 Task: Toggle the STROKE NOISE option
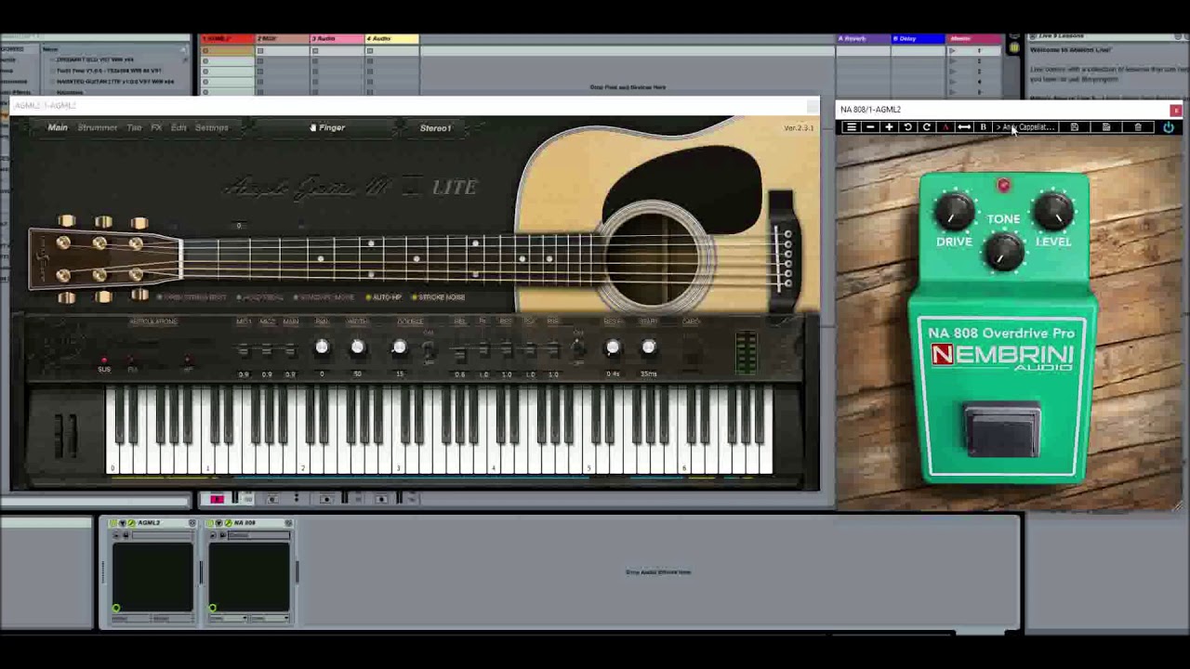[439, 297]
